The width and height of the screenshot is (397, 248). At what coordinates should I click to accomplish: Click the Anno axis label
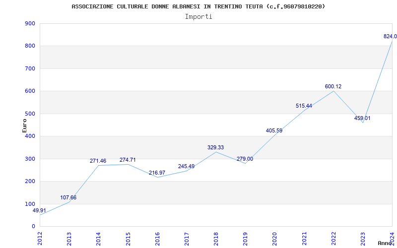(x=386, y=243)
